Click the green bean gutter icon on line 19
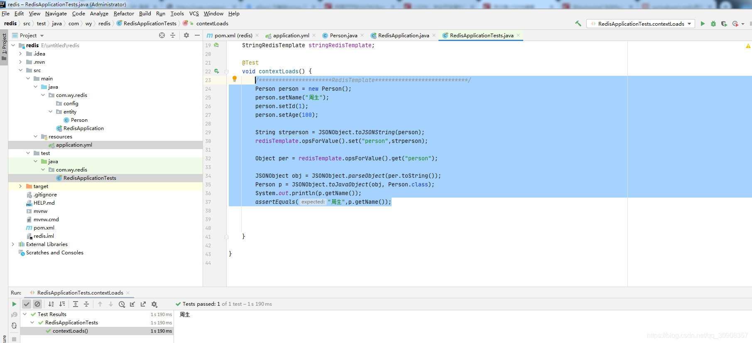 point(216,45)
